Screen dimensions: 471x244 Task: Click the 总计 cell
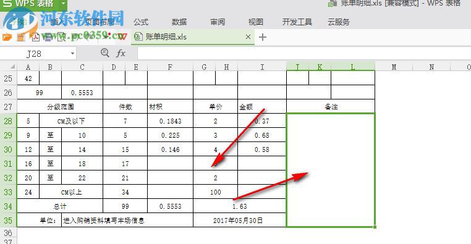[x=60, y=206]
